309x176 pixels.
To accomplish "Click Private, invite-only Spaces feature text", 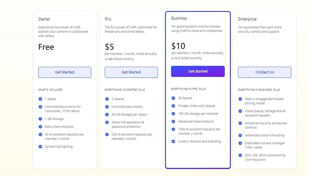I will pyautogui.click(x=196, y=106).
